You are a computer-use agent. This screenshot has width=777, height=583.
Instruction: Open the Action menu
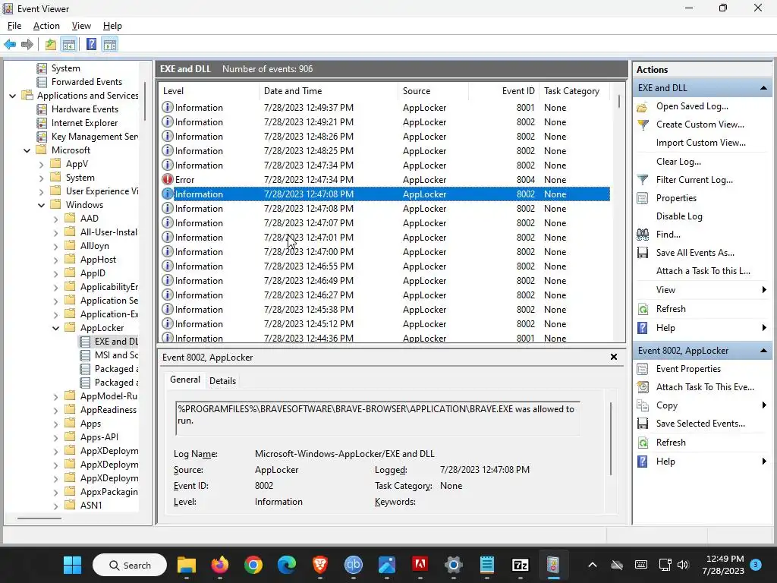point(46,26)
